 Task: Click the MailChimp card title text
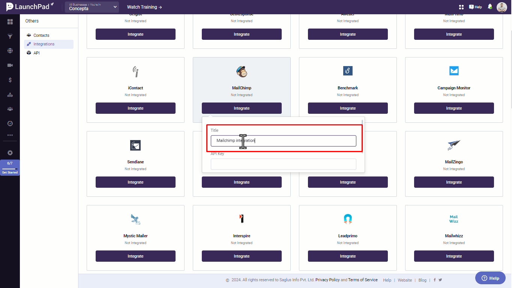[242, 88]
